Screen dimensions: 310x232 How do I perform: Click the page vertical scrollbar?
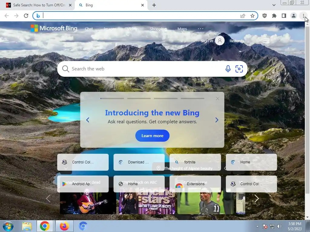click(307, 111)
